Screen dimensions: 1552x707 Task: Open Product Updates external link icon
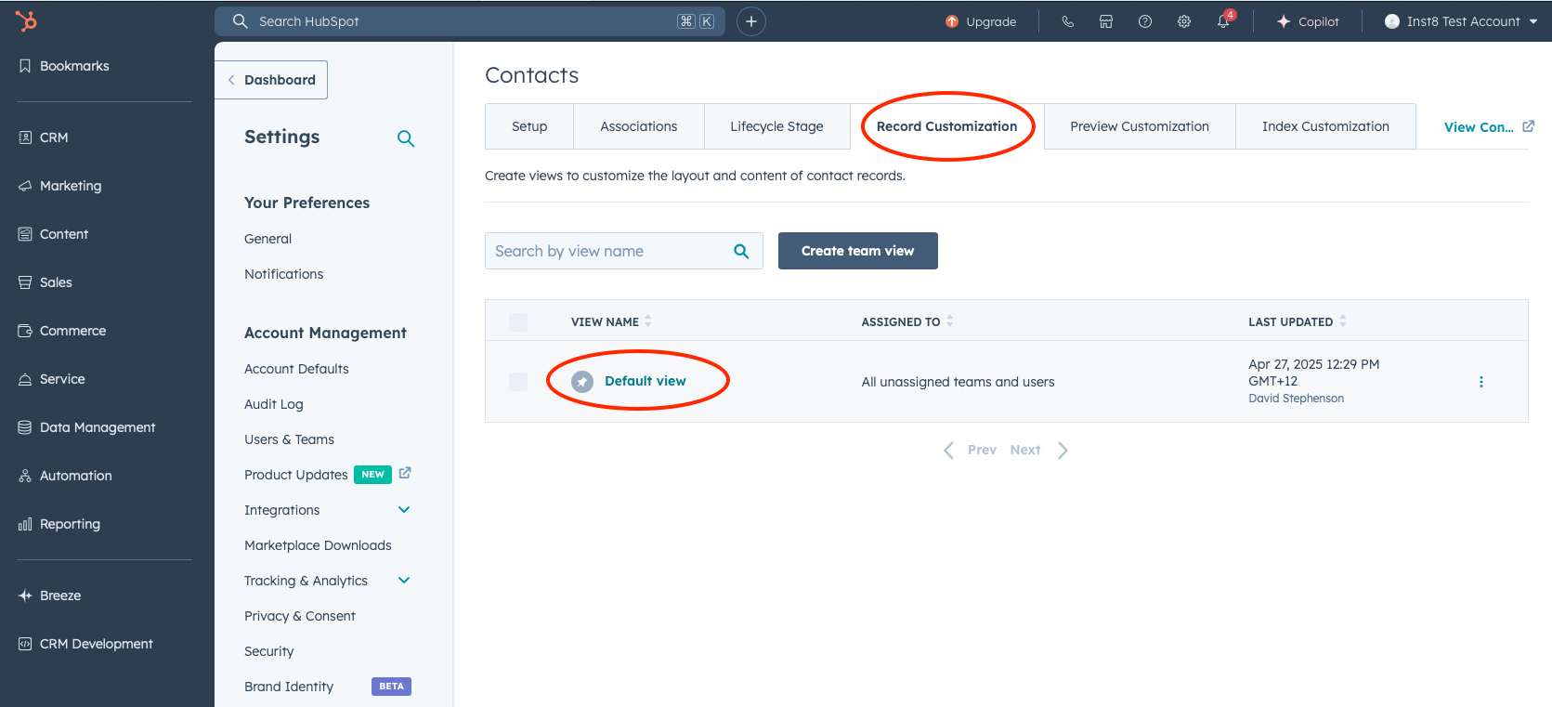pyautogui.click(x=405, y=474)
